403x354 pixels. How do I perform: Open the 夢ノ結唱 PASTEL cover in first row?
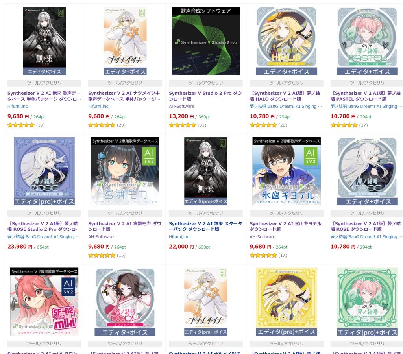click(367, 41)
